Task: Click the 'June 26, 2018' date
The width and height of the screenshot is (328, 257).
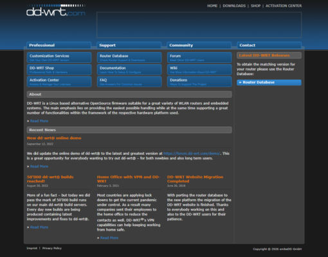Action: pos(176,186)
